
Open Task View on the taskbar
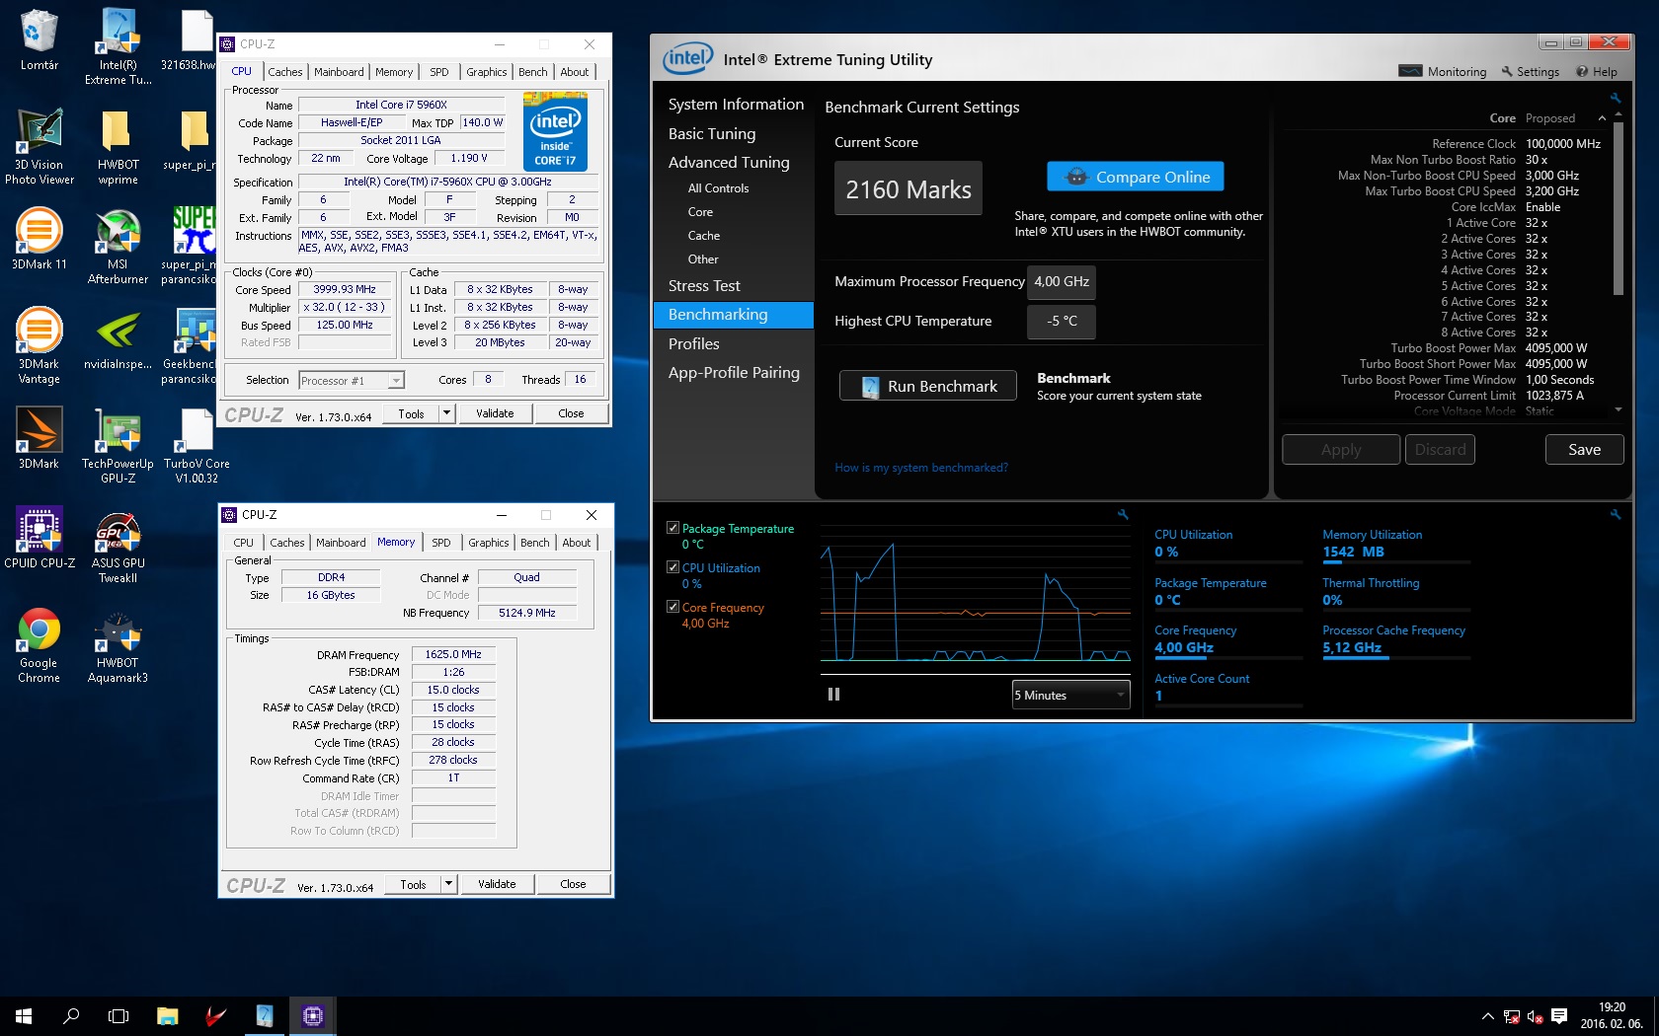tap(118, 1015)
